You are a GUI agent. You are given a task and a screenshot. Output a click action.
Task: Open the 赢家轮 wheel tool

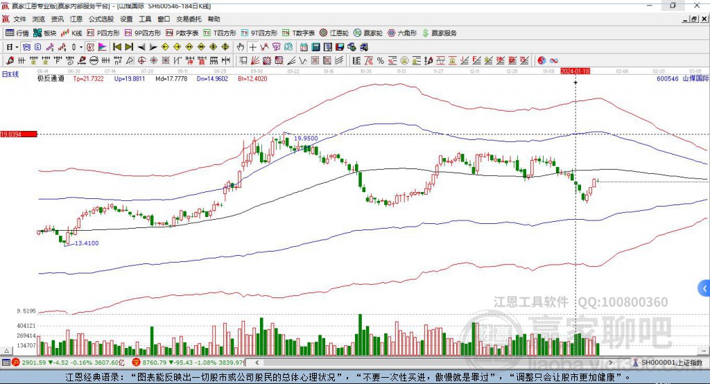(x=368, y=33)
